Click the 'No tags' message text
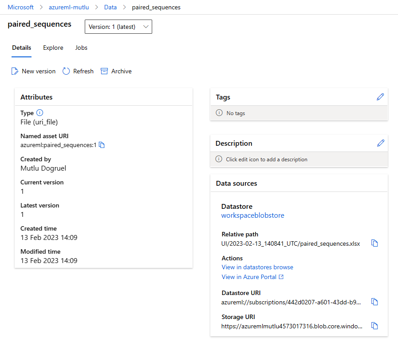The height and width of the screenshot is (339, 398). (x=236, y=113)
